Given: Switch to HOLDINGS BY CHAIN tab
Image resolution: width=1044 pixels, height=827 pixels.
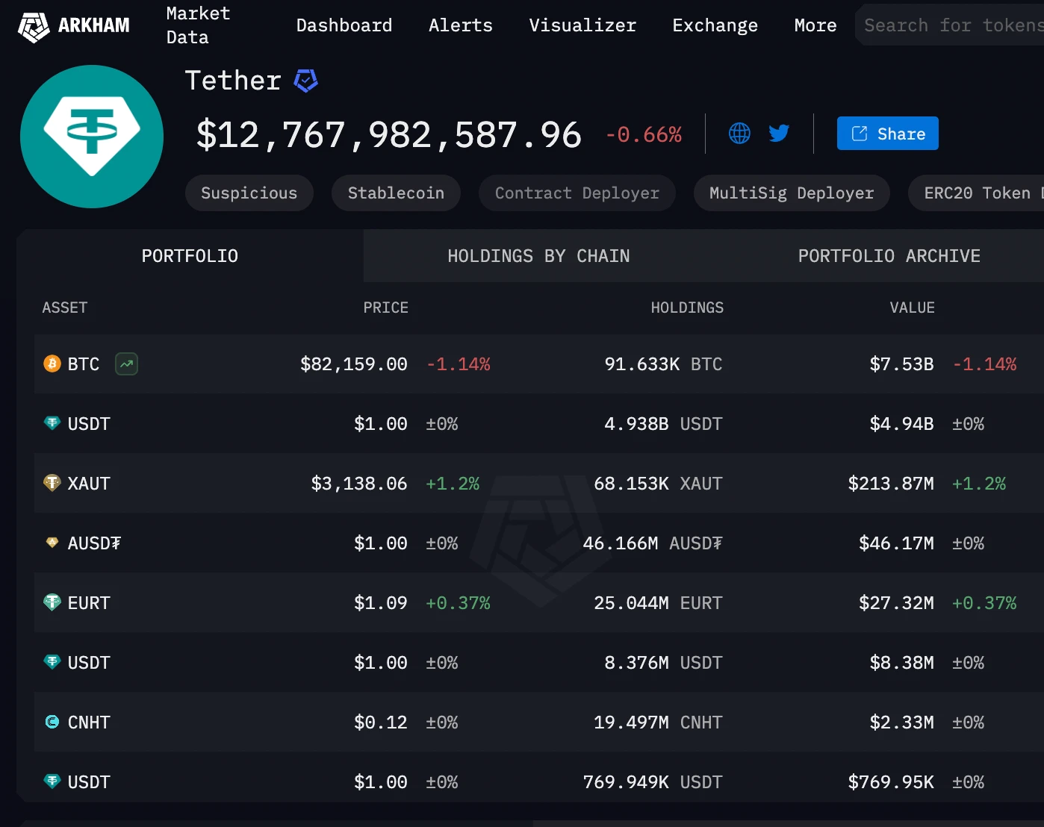Looking at the screenshot, I should [538, 256].
